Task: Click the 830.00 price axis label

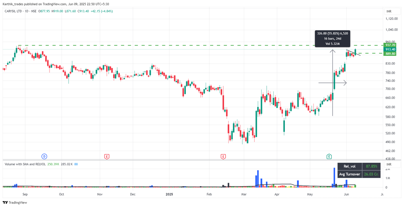Action: point(391,64)
